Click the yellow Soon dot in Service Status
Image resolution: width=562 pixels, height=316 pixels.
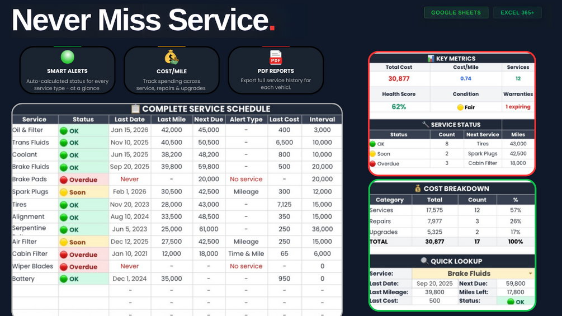(373, 154)
